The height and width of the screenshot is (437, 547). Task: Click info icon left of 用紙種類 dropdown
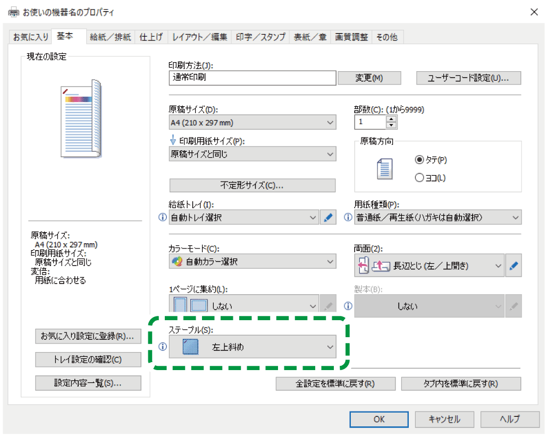(x=348, y=218)
